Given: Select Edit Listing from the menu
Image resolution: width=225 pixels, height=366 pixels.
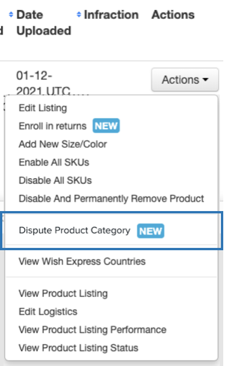Looking at the screenshot, I should (x=43, y=108).
